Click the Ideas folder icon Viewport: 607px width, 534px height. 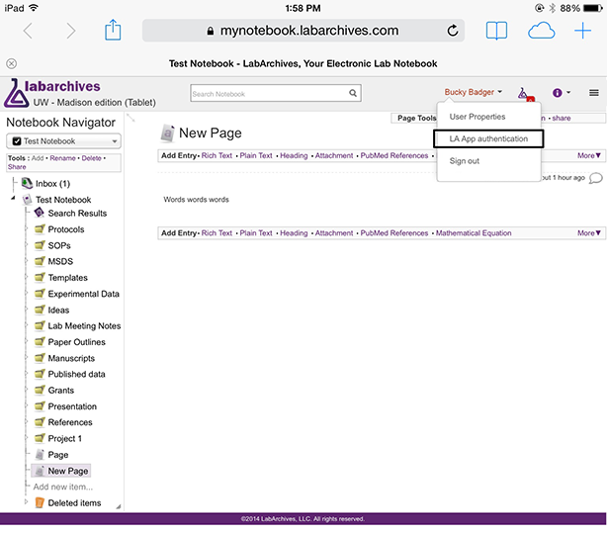coord(40,310)
